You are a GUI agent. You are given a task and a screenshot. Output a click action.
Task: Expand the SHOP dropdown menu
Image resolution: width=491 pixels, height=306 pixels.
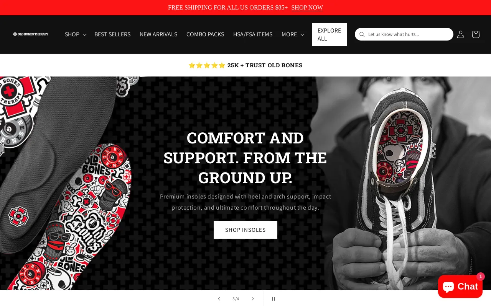[x=76, y=34]
